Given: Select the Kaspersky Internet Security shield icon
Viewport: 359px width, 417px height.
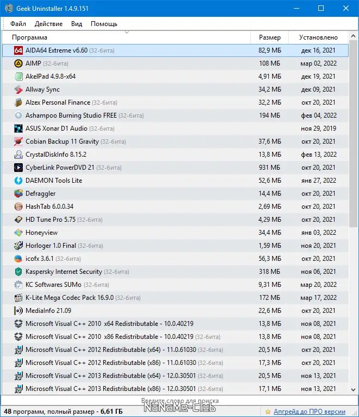Looking at the screenshot, I should click(x=18, y=272).
